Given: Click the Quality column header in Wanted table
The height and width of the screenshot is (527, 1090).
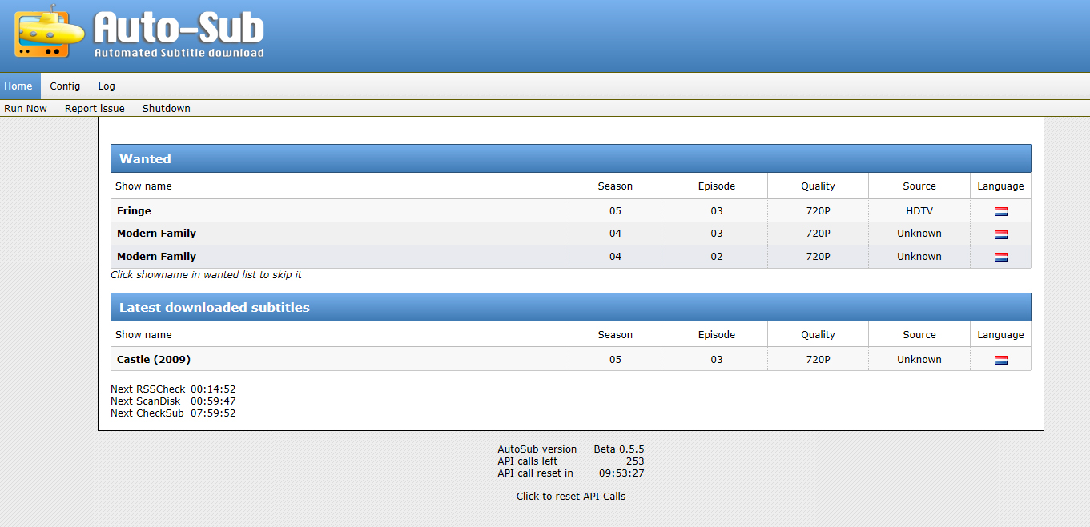Looking at the screenshot, I should 818,186.
